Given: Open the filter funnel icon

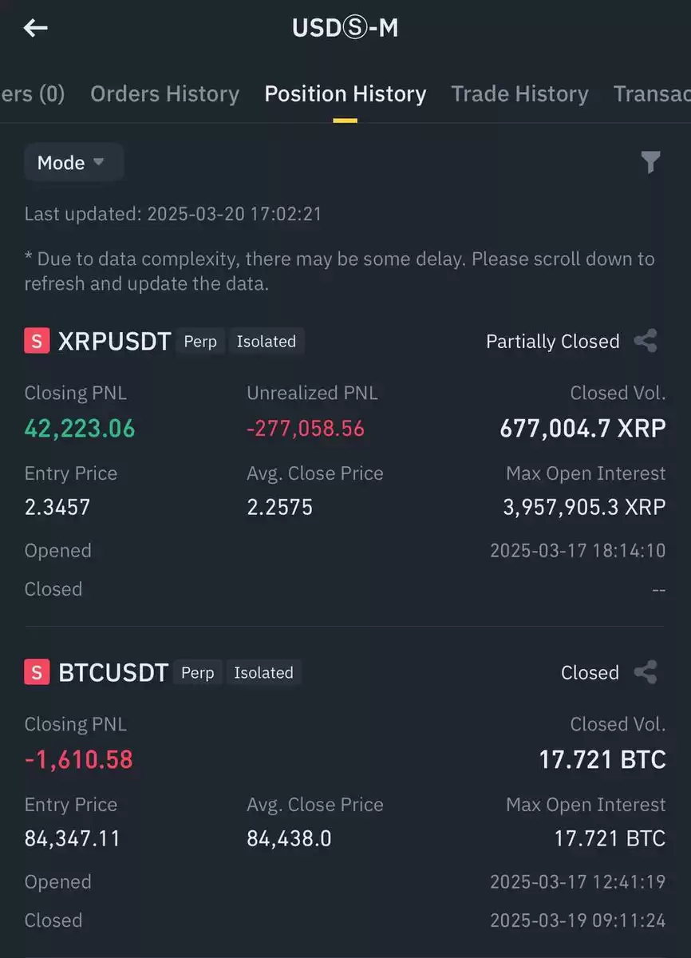Looking at the screenshot, I should [x=651, y=162].
